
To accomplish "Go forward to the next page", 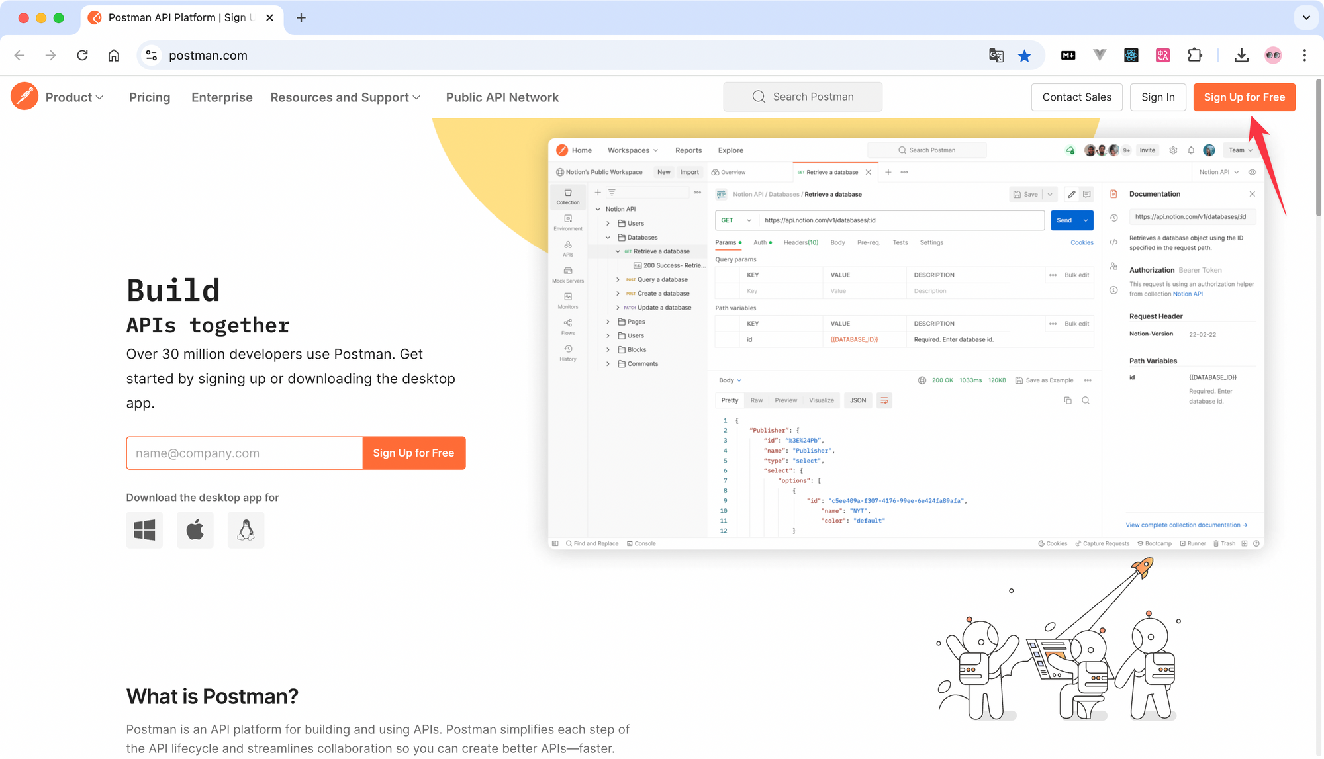I will click(50, 55).
